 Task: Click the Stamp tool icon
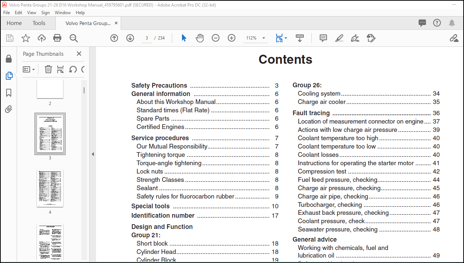tap(371, 38)
